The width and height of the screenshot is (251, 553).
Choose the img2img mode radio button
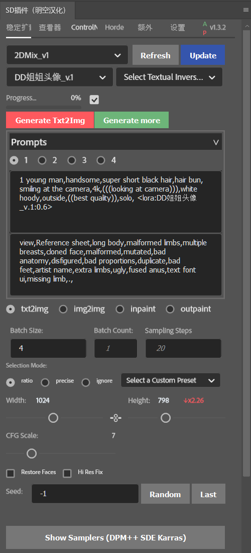63,309
